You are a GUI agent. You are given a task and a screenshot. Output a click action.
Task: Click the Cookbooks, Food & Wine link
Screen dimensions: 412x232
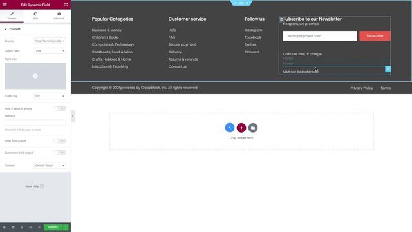click(112, 52)
